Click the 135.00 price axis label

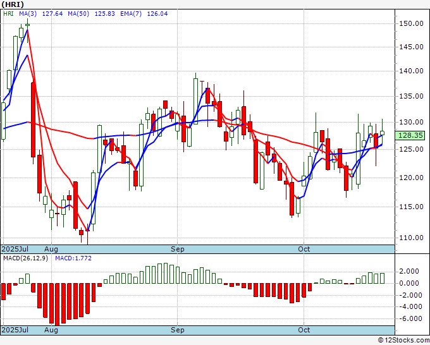click(411, 96)
